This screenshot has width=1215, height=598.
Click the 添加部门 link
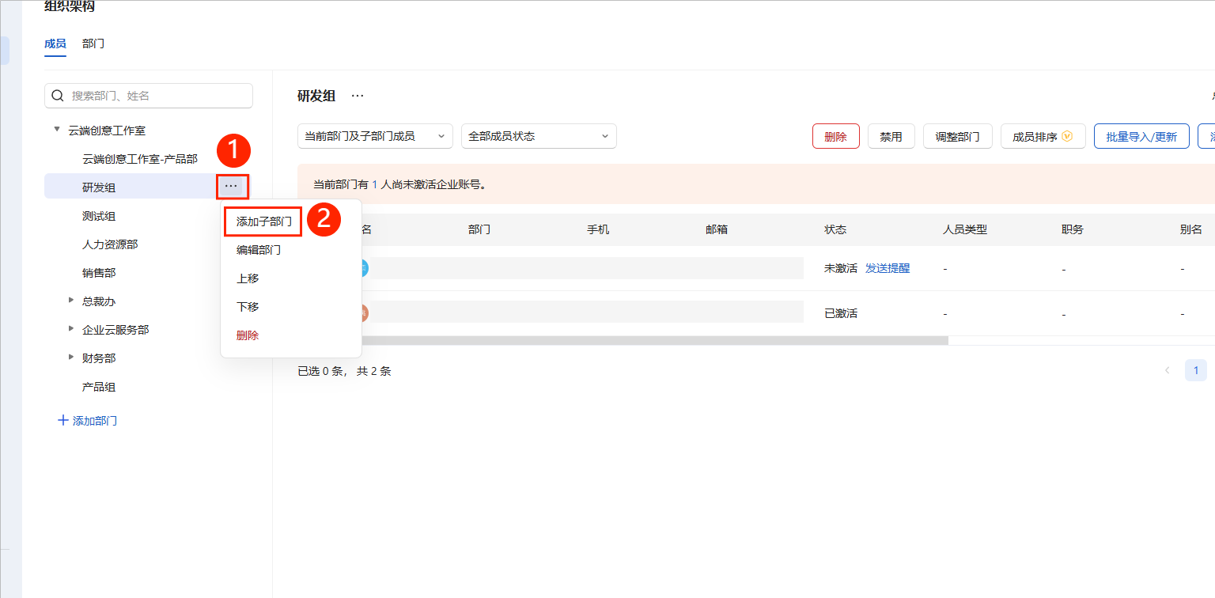(x=88, y=421)
